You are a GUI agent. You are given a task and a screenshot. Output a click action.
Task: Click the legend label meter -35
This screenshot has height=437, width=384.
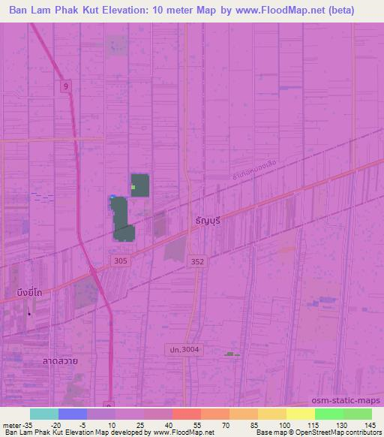click(x=17, y=426)
